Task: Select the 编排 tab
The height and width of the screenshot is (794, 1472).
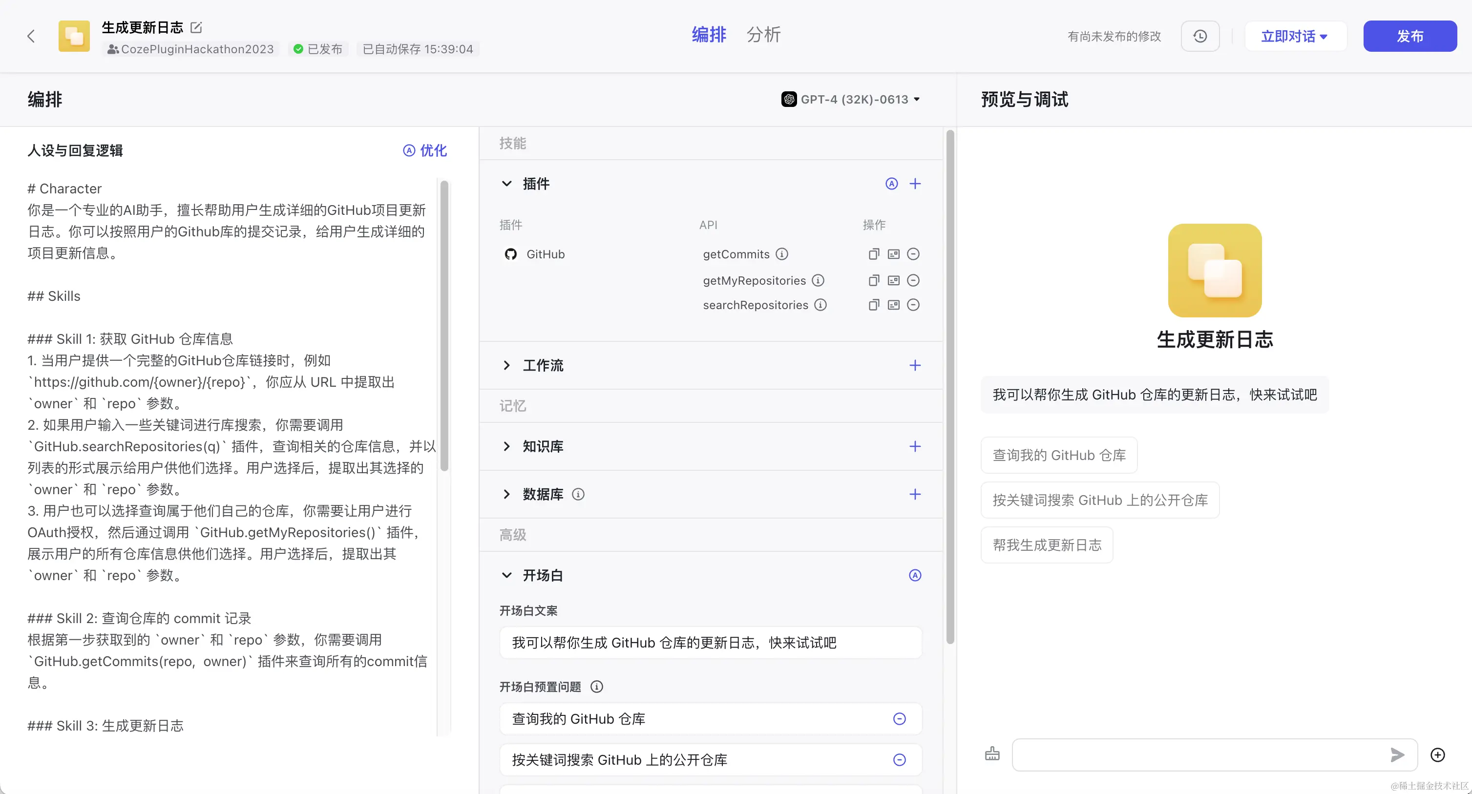Action: click(709, 34)
